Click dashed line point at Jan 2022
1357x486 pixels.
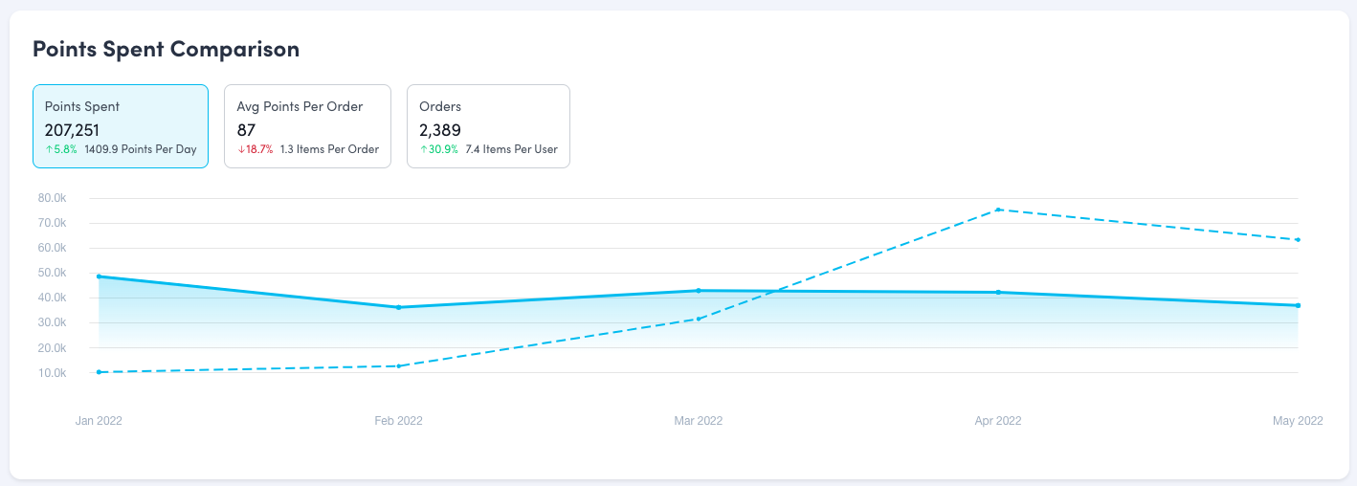pos(100,372)
